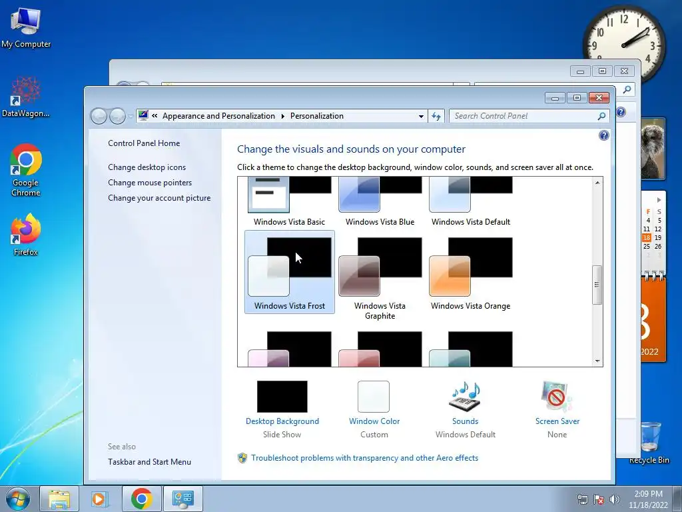
Task: Switch to Chrome from the taskbar
Action: point(141,499)
